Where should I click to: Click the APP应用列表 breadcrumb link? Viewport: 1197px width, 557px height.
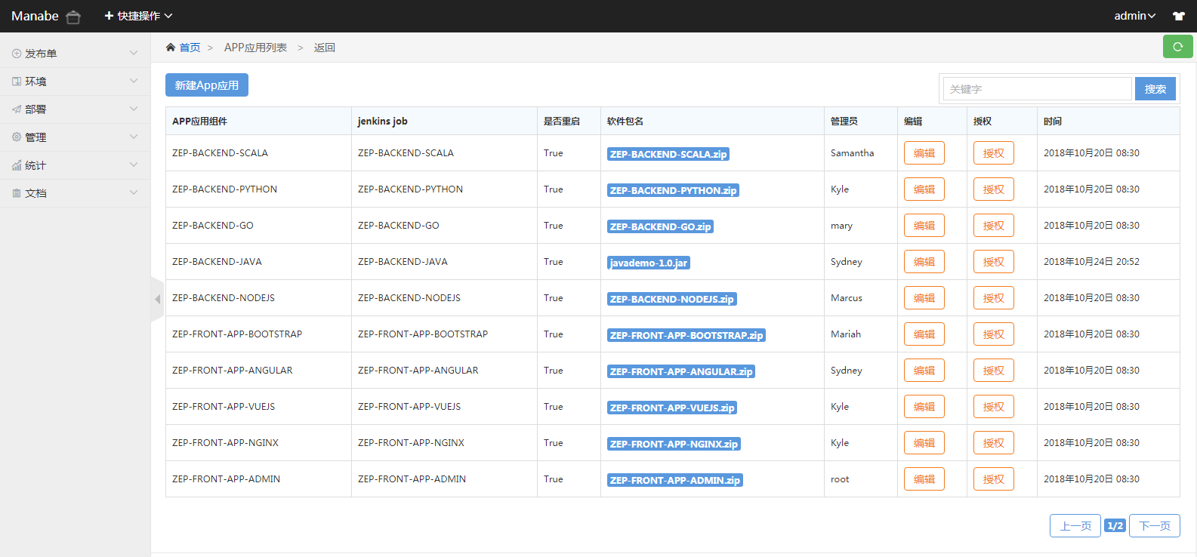[255, 48]
